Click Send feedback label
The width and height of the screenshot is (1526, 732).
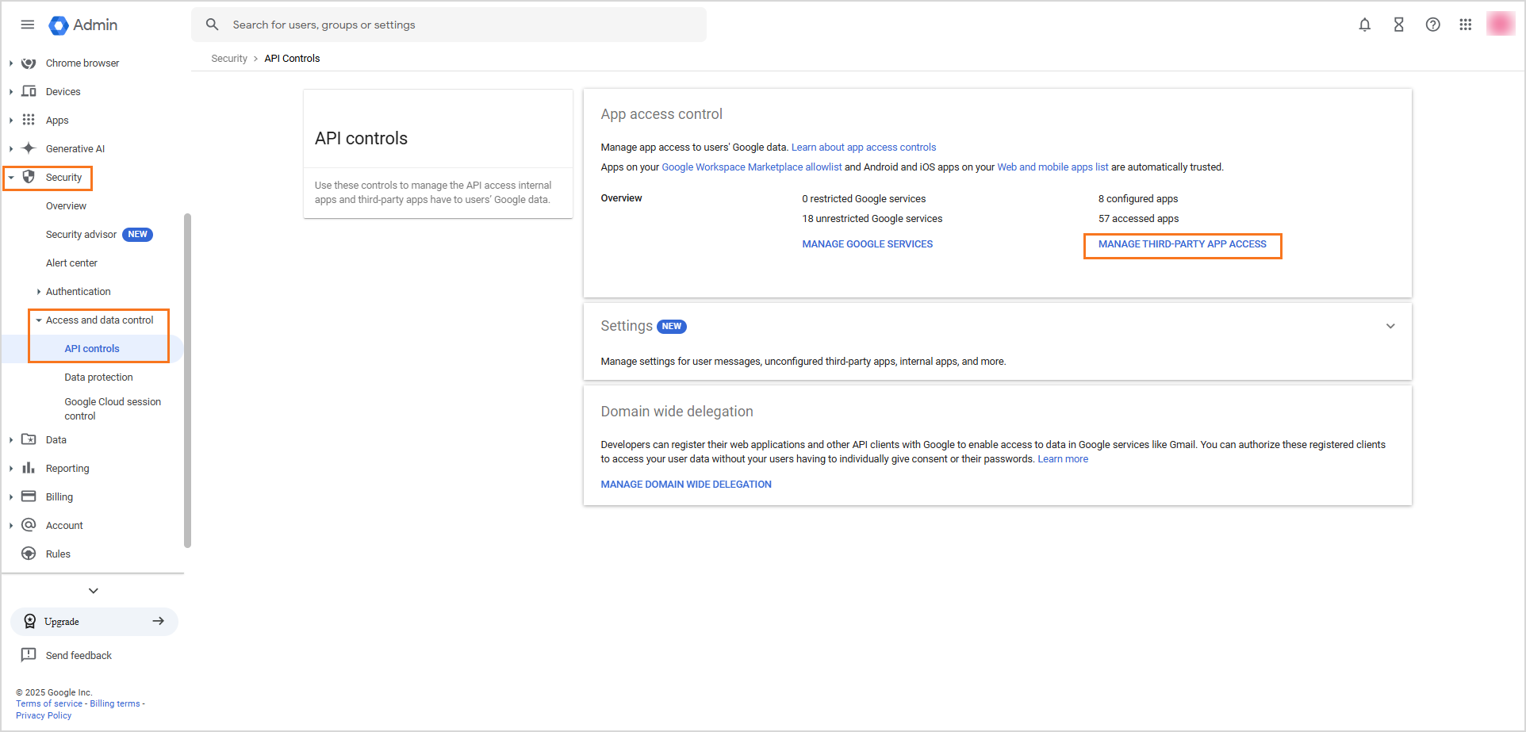79,656
